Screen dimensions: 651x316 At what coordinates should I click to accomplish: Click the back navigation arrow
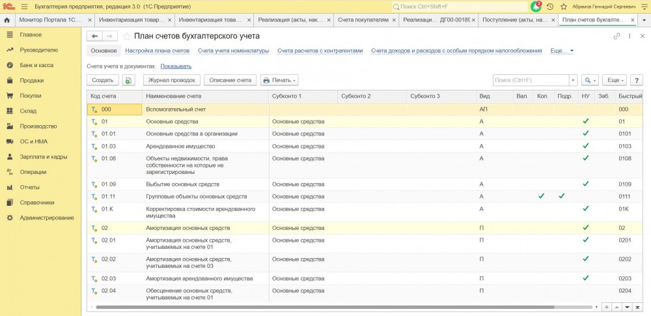pos(95,36)
